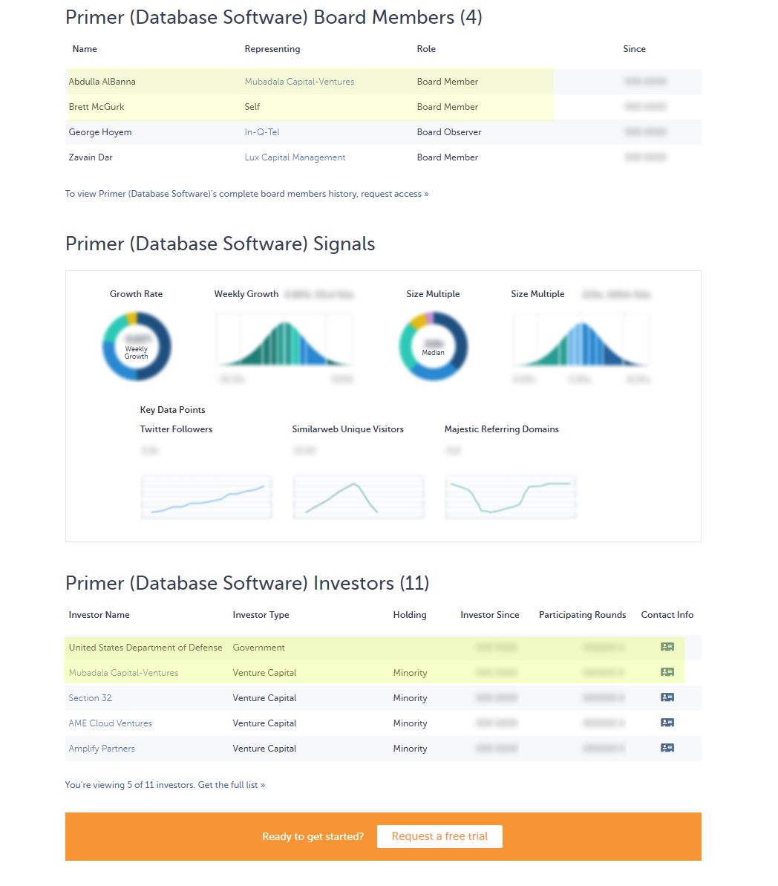Click the Key Data Points label
Viewport: 778px width, 886px height.
point(173,410)
